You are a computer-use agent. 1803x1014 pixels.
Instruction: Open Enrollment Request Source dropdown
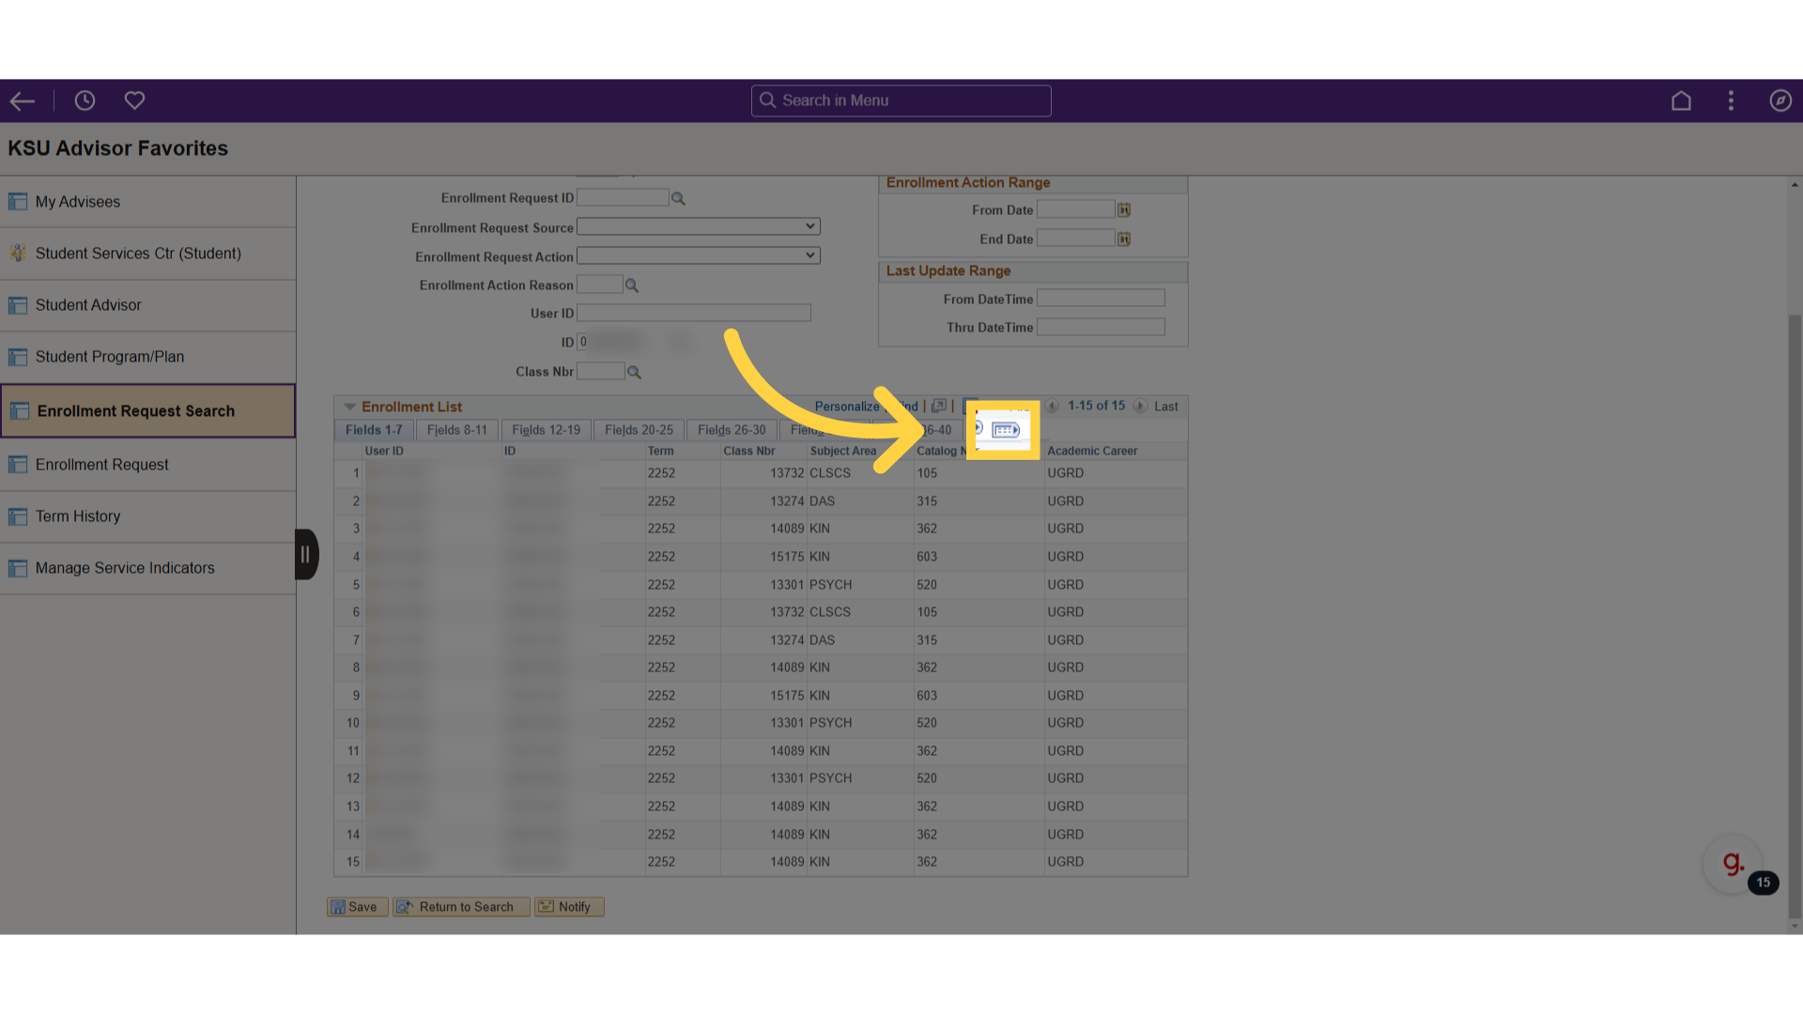pyautogui.click(x=699, y=227)
